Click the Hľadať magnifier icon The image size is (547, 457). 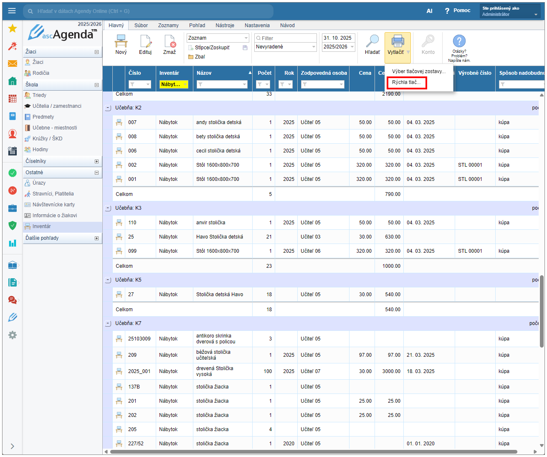tap(372, 42)
